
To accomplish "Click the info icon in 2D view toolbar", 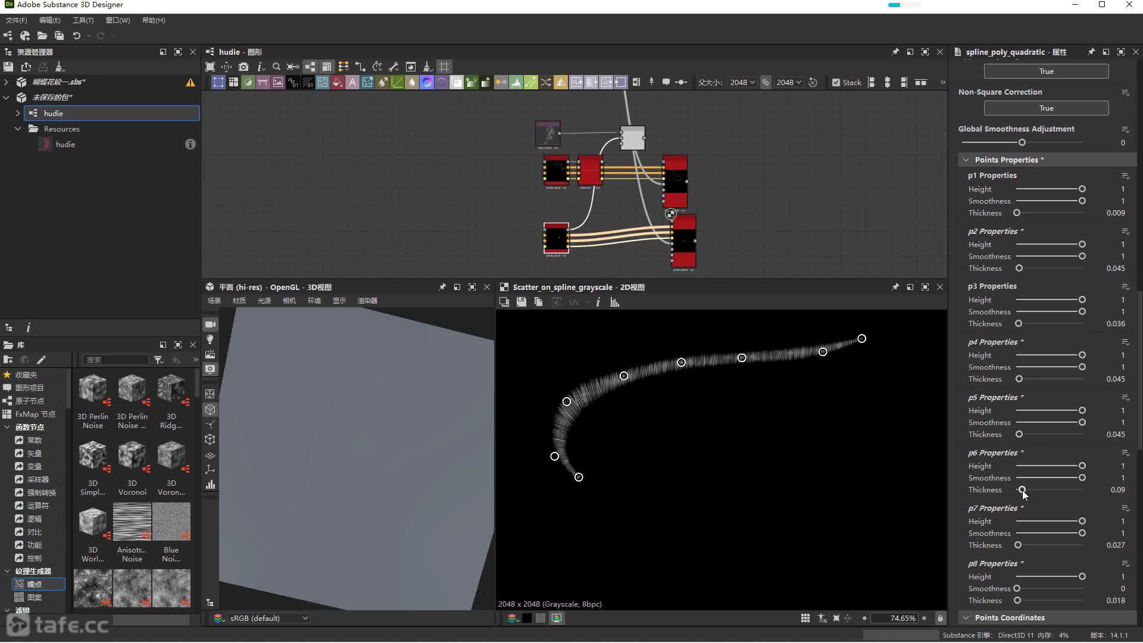I will (x=598, y=302).
